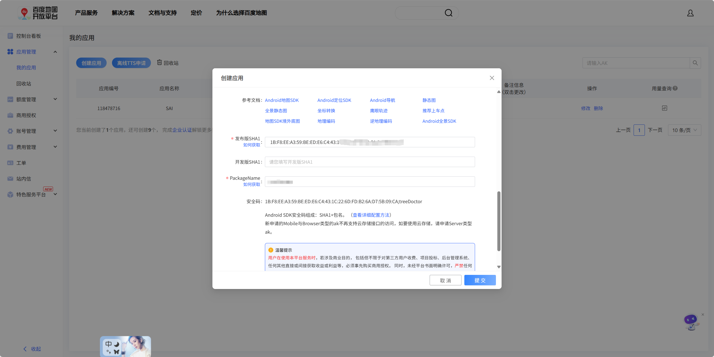Image resolution: width=714 pixels, height=357 pixels.
Task: Open the user account profile icon
Action: (690, 13)
